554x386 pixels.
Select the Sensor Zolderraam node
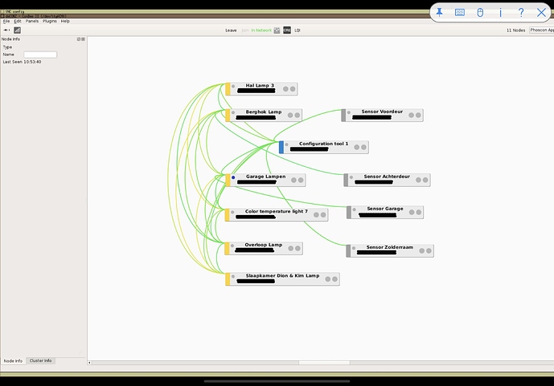(390, 251)
